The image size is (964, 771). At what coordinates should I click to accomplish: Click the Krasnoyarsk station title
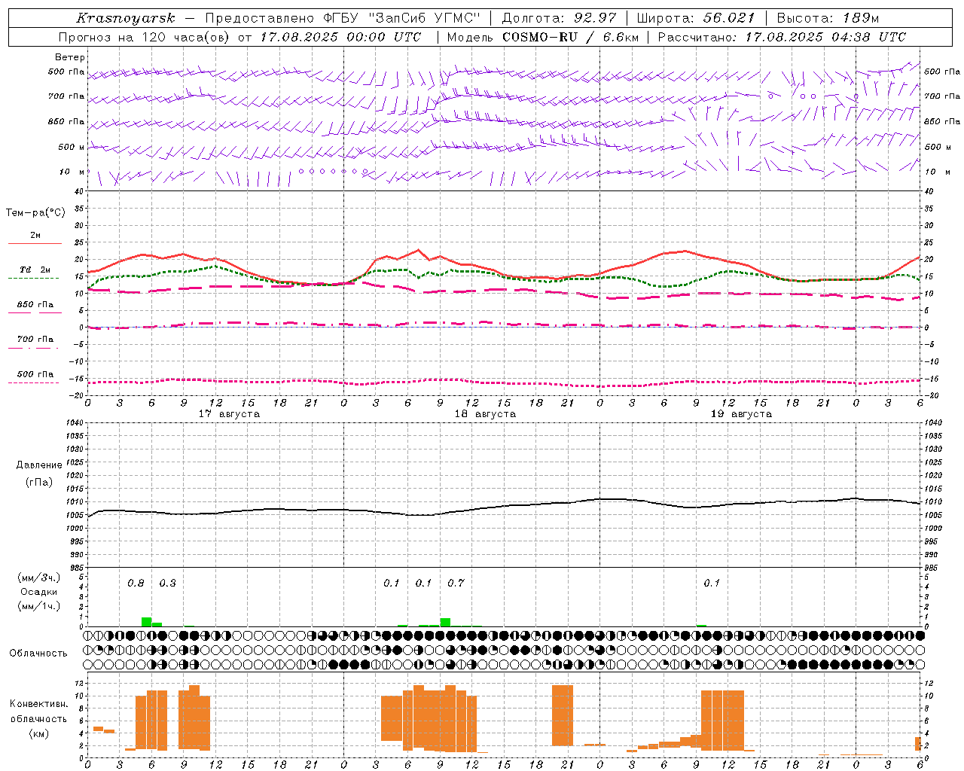126,18
